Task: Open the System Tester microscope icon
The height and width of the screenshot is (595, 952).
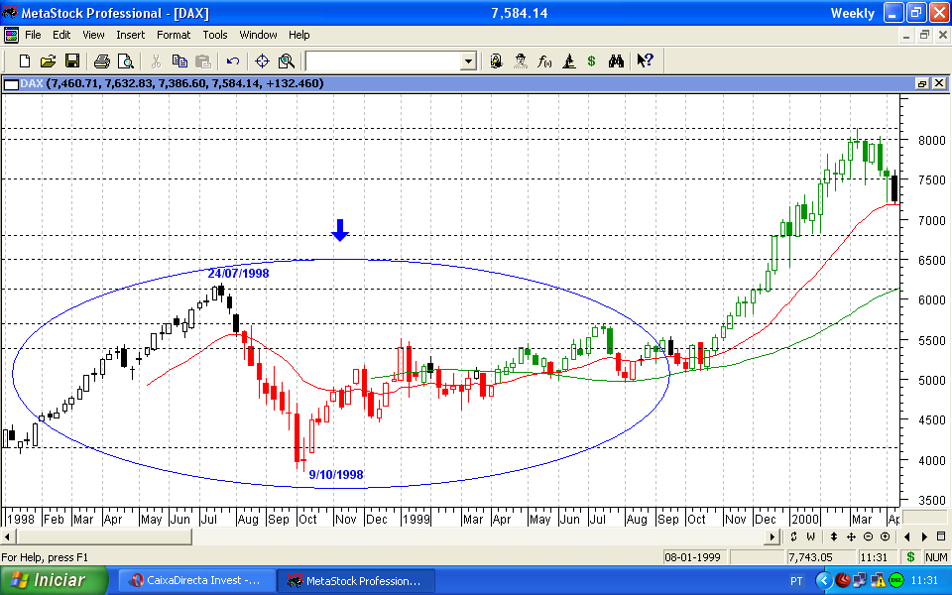Action: (x=569, y=60)
